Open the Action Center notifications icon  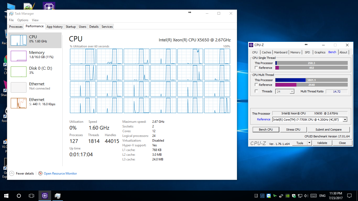click(x=349, y=196)
